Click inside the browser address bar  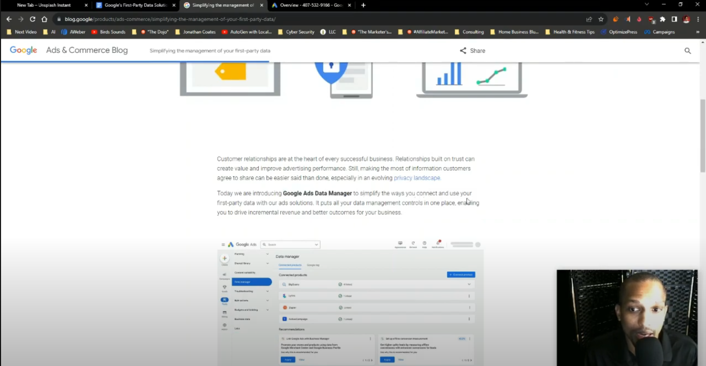209,19
